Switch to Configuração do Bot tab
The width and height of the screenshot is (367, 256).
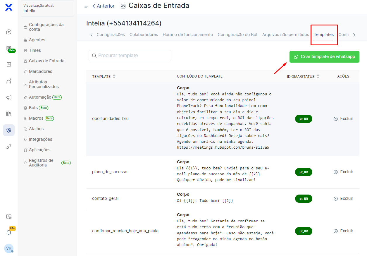coord(237,35)
